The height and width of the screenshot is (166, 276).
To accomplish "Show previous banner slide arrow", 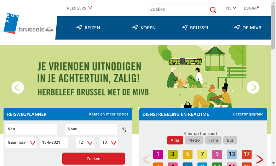I will tap(18, 88).
